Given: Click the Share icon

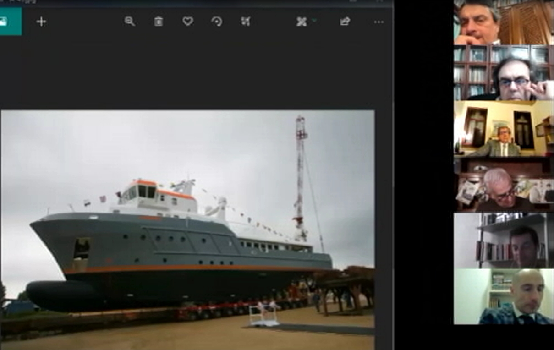Looking at the screenshot, I should [345, 21].
